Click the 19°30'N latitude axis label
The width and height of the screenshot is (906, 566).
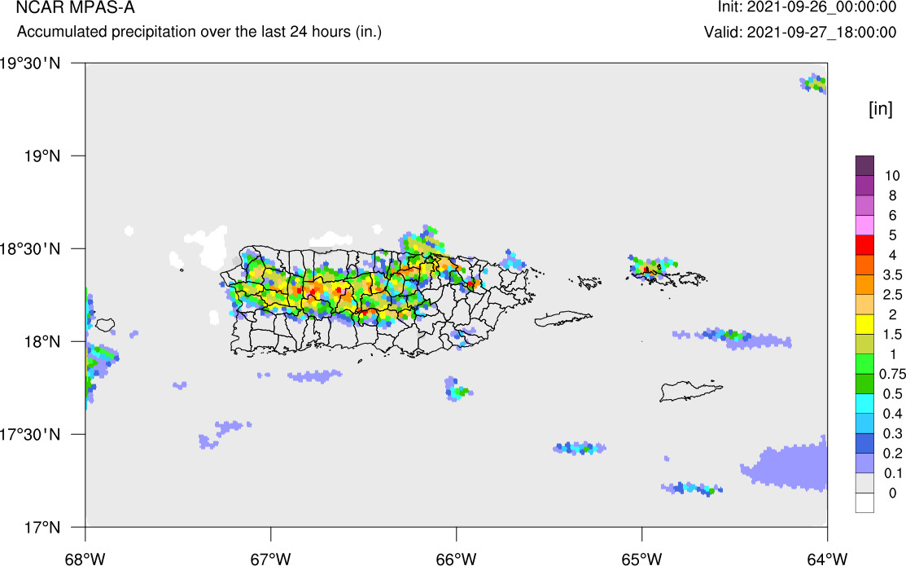[30, 63]
